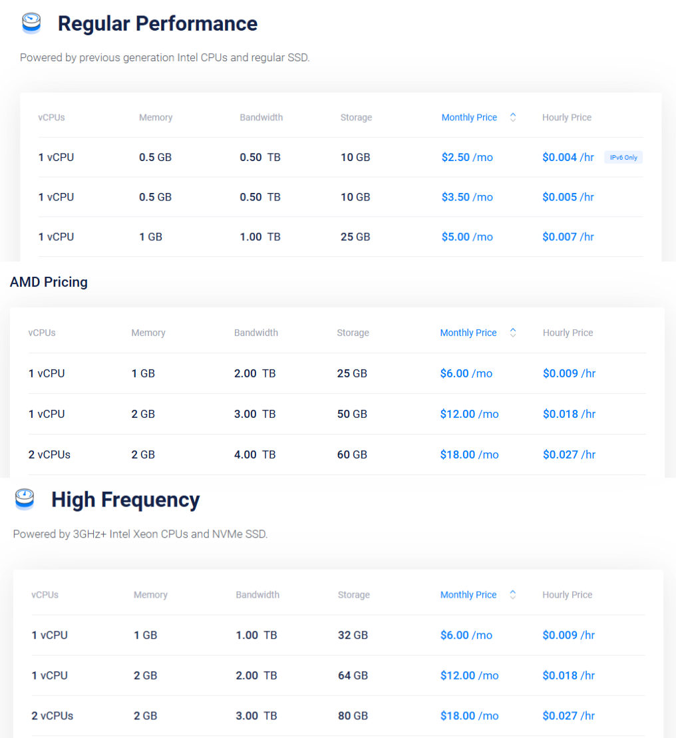Viewport: 676px width, 738px height.
Task: Click the AMD Pricing heading
Action: click(x=49, y=282)
